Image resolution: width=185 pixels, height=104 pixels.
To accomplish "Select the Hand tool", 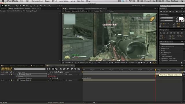I will pos(5,5).
